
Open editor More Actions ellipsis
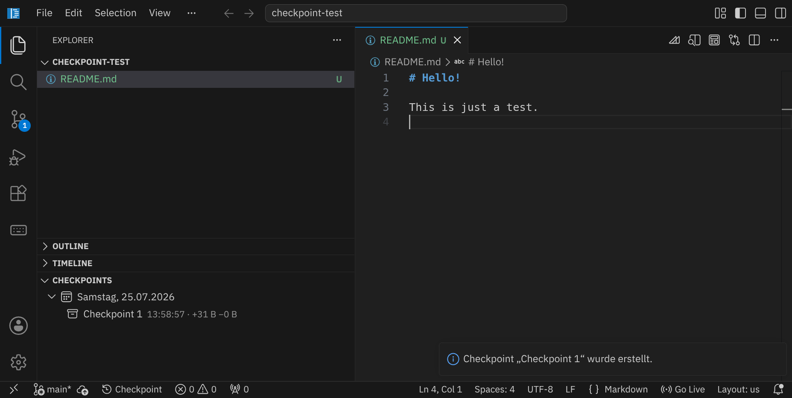coord(774,40)
